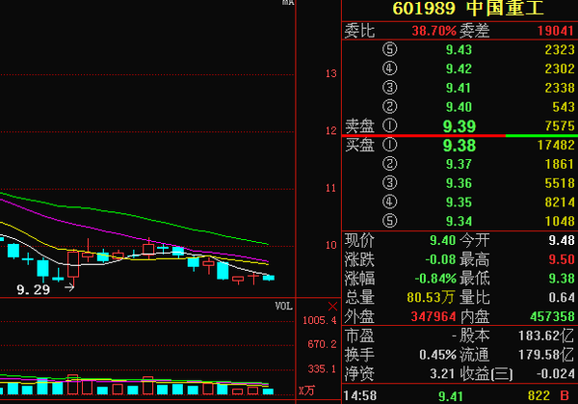Click the 卖盘 label
Image resolution: width=578 pixels, height=404 pixels.
coord(359,126)
